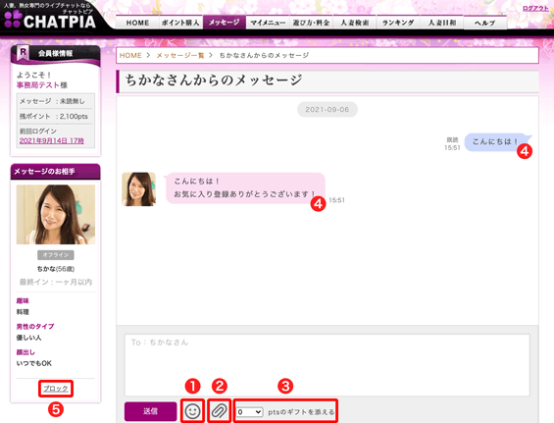Click the purple 送信 send button
This screenshot has height=423, width=554.
(x=151, y=411)
